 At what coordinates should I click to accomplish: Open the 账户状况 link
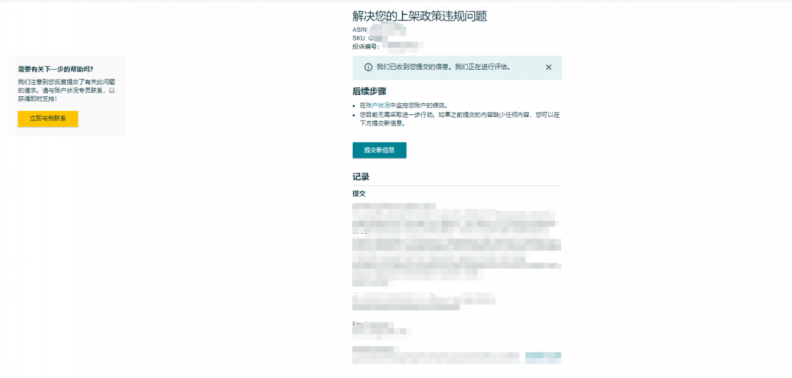(x=378, y=106)
